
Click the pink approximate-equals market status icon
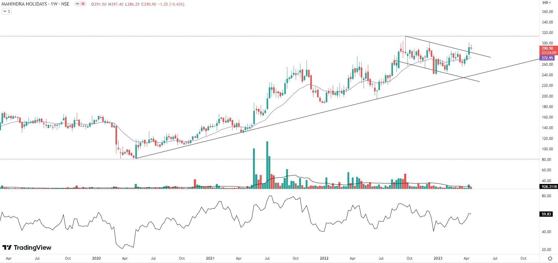pos(83,4)
